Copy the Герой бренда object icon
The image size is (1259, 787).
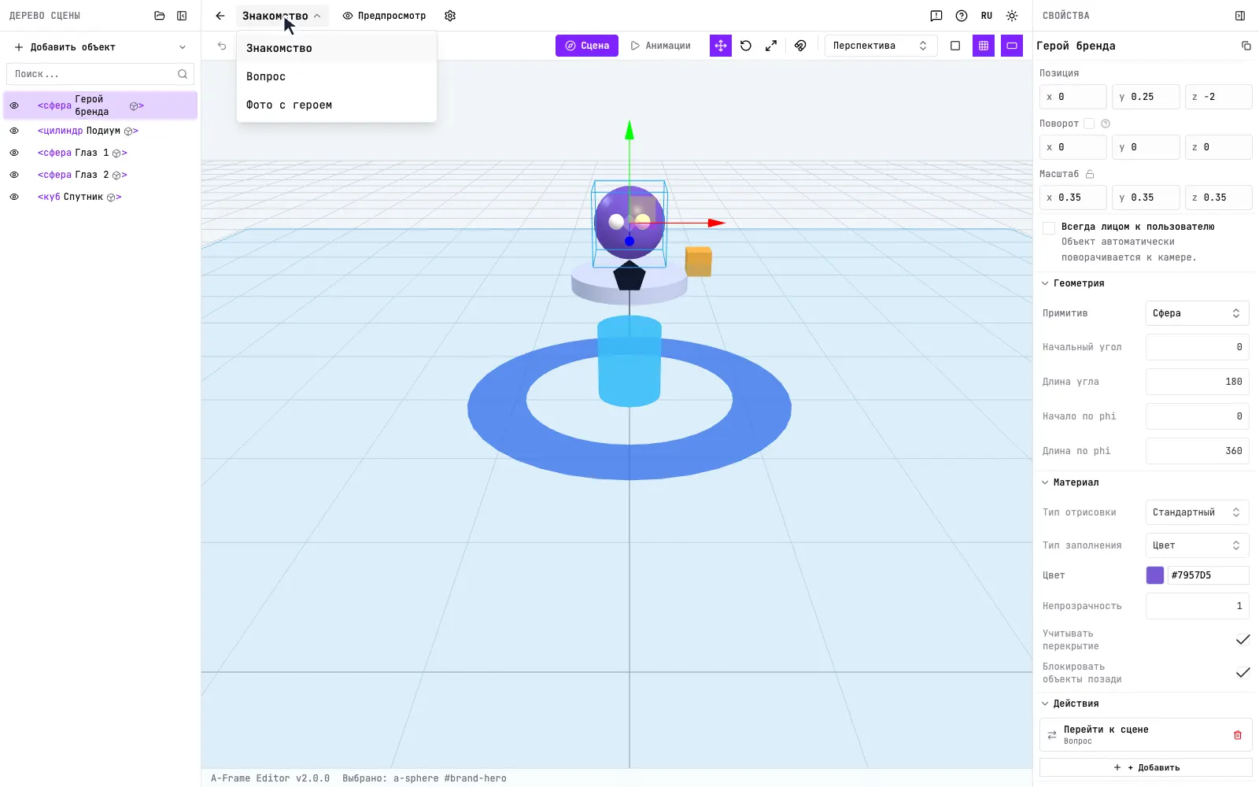[1246, 46]
